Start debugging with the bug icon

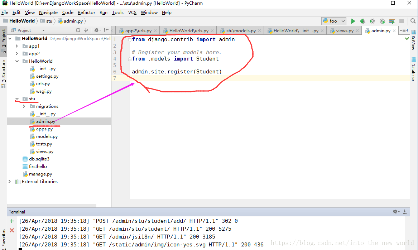(362, 21)
